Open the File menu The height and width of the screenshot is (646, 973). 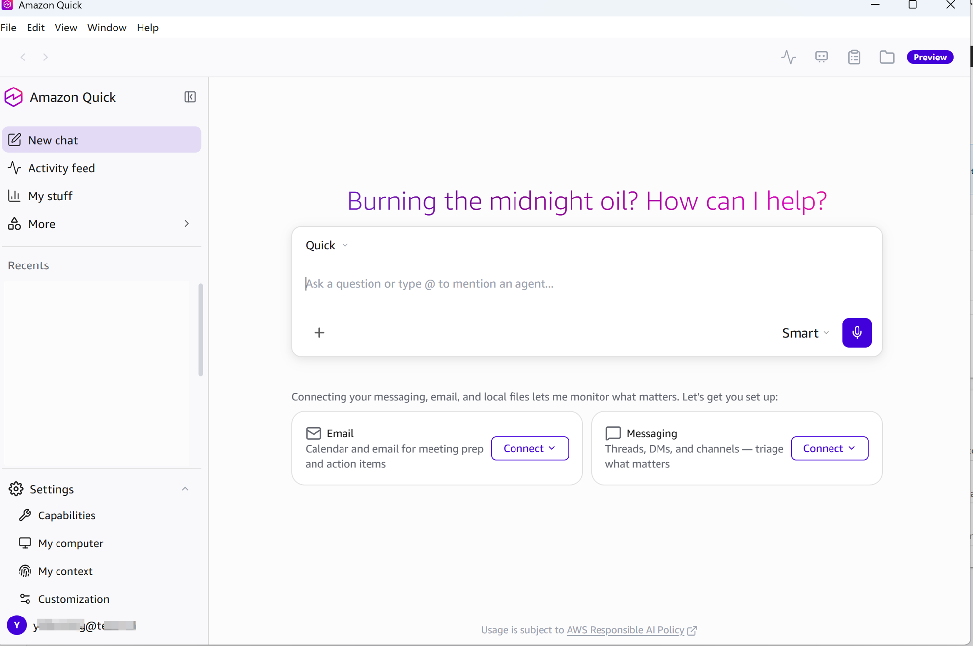[9, 28]
